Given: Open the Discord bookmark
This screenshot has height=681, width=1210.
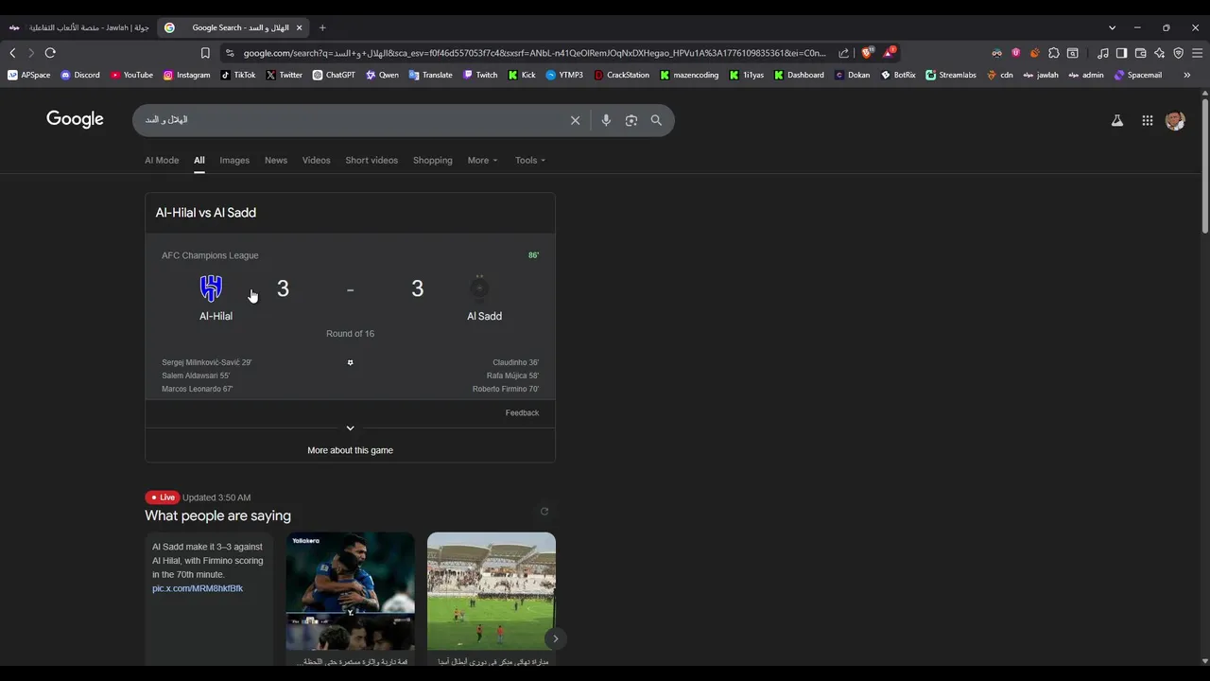Looking at the screenshot, I should [80, 75].
